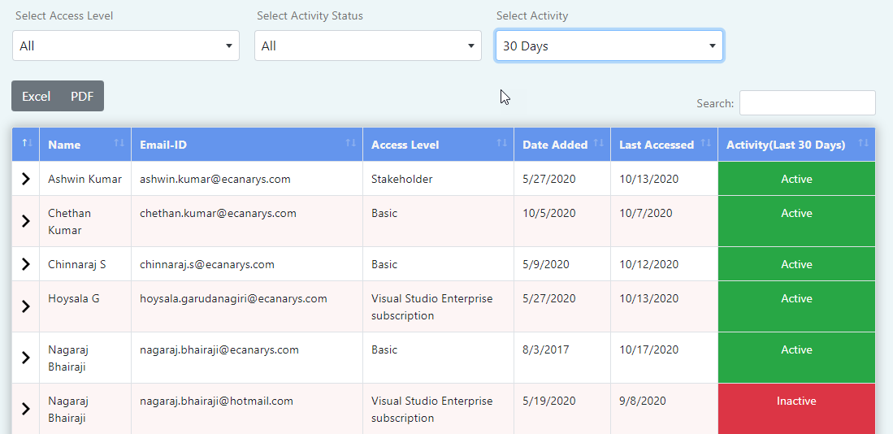893x434 pixels.
Task: Sort by Email-ID column arrows
Action: 351,143
